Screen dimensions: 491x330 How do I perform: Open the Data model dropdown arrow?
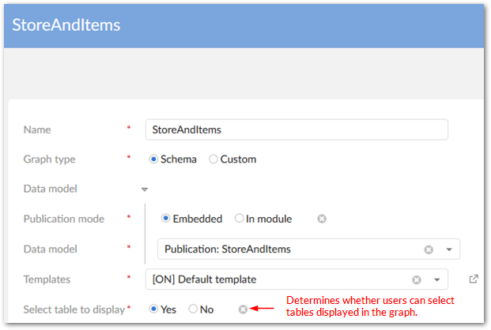tap(448, 249)
